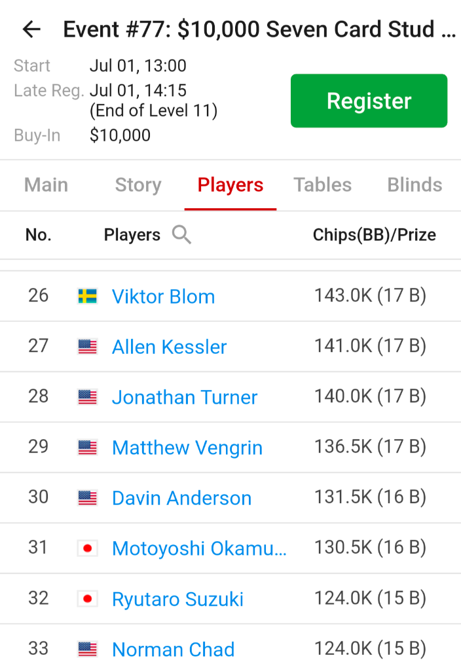The width and height of the screenshot is (461, 670).
Task: Select the Players tab
Action: point(230,185)
